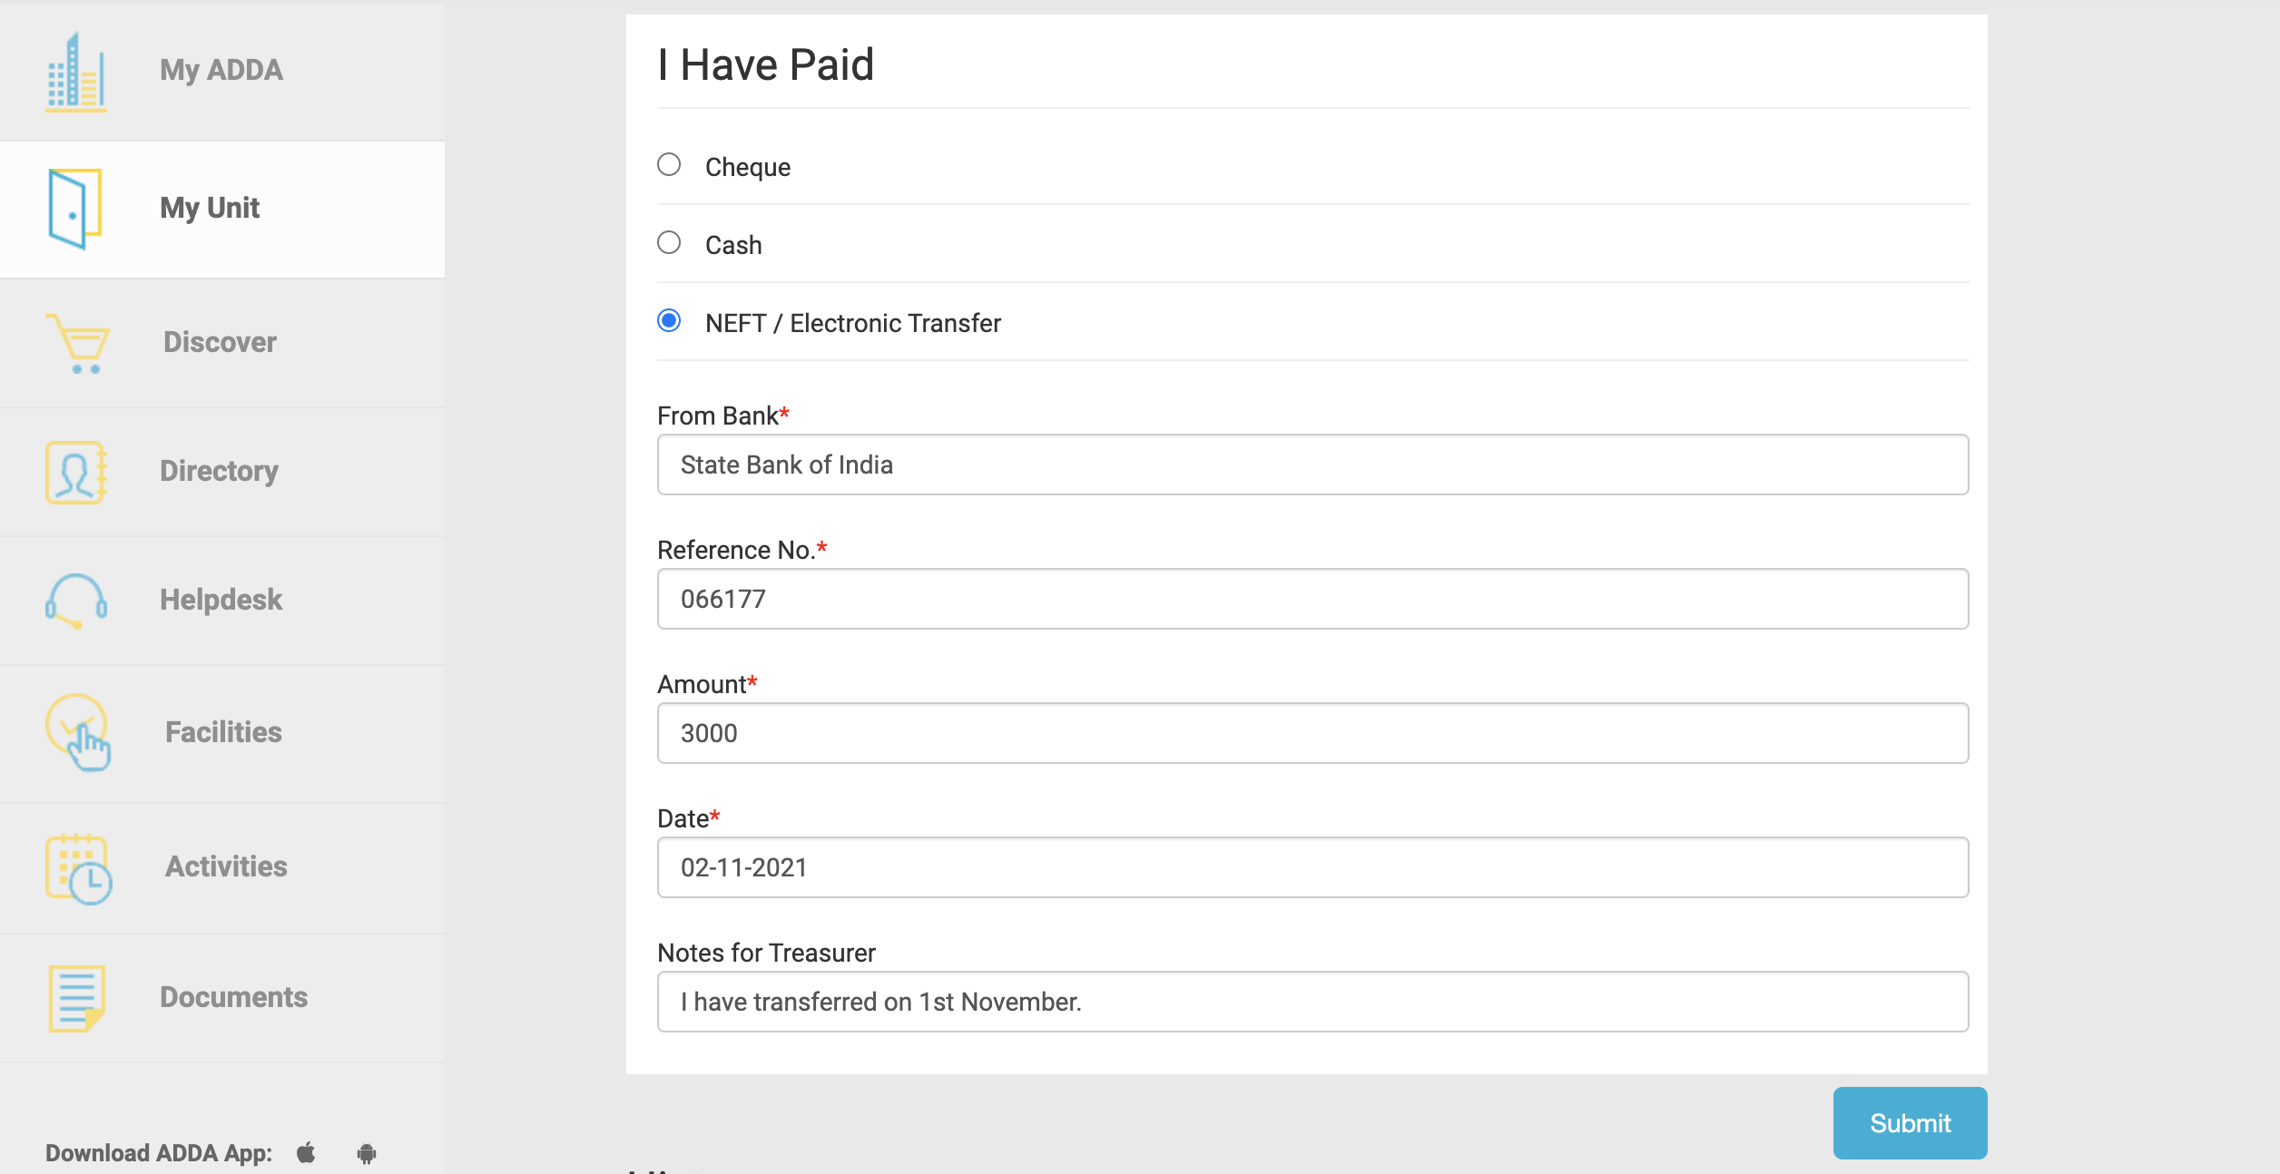This screenshot has width=2280, height=1174.
Task: Select the Cheque payment option
Action: point(670,163)
